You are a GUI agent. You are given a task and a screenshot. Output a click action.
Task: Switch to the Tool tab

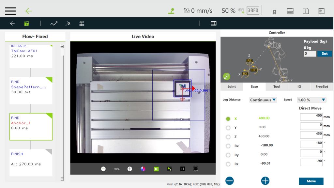coord(277,86)
